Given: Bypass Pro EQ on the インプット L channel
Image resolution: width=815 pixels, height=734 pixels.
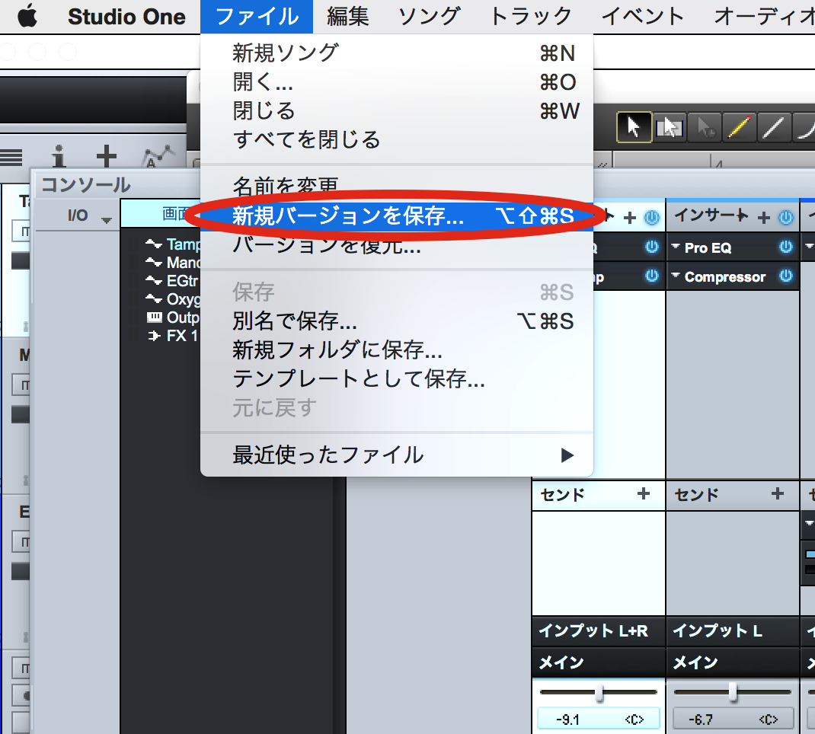Looking at the screenshot, I should (786, 247).
